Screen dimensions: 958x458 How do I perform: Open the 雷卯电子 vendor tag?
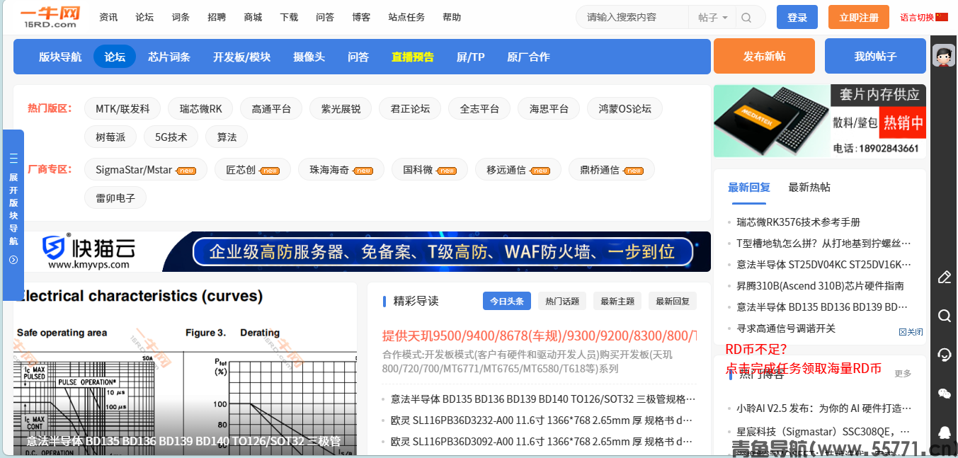[x=115, y=197]
